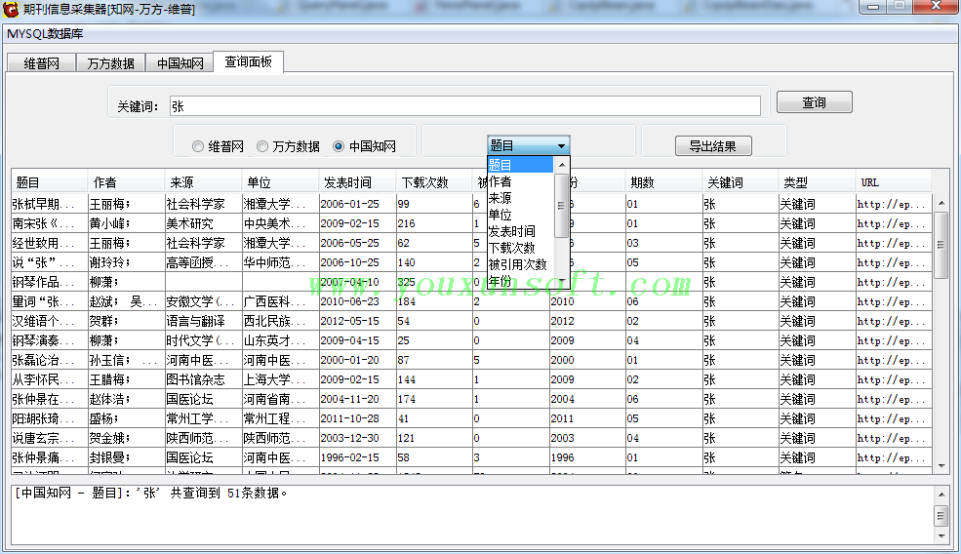Click dropdown list scroll-up arrow

click(x=561, y=165)
